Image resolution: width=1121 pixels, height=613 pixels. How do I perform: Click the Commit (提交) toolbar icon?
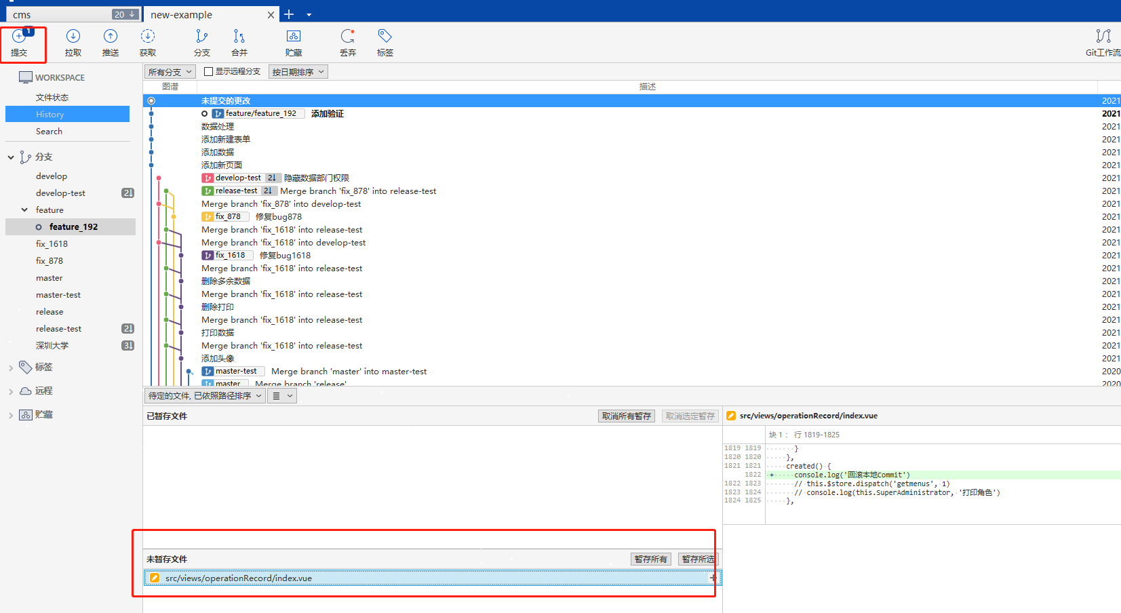click(19, 42)
